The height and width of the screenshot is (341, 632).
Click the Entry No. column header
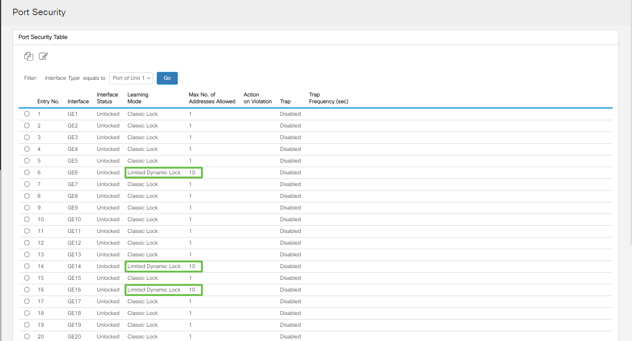tap(48, 101)
